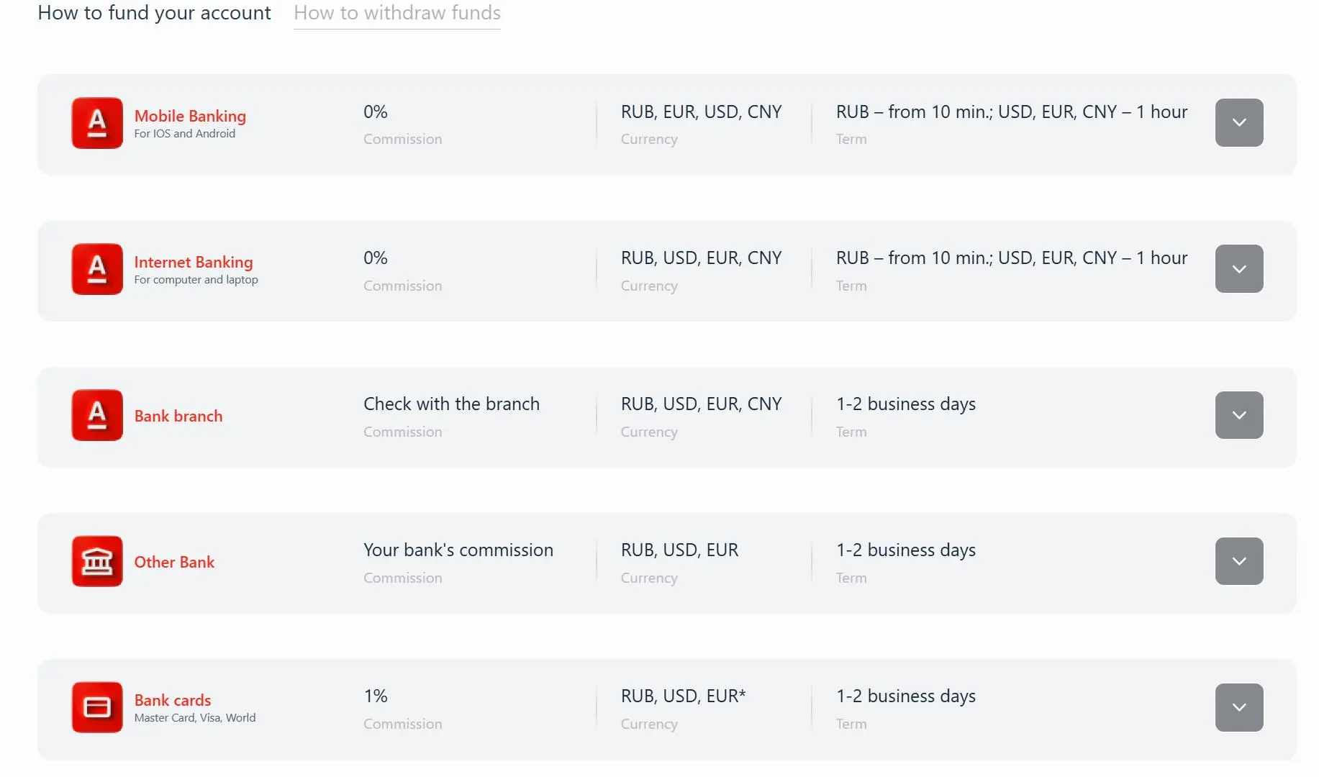Select How to fund your account tab

click(x=154, y=13)
